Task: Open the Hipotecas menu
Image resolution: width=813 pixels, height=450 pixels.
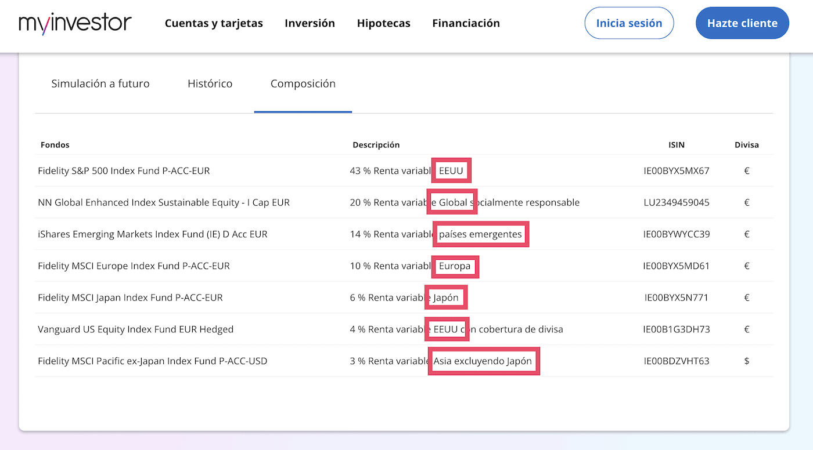Action: (384, 23)
